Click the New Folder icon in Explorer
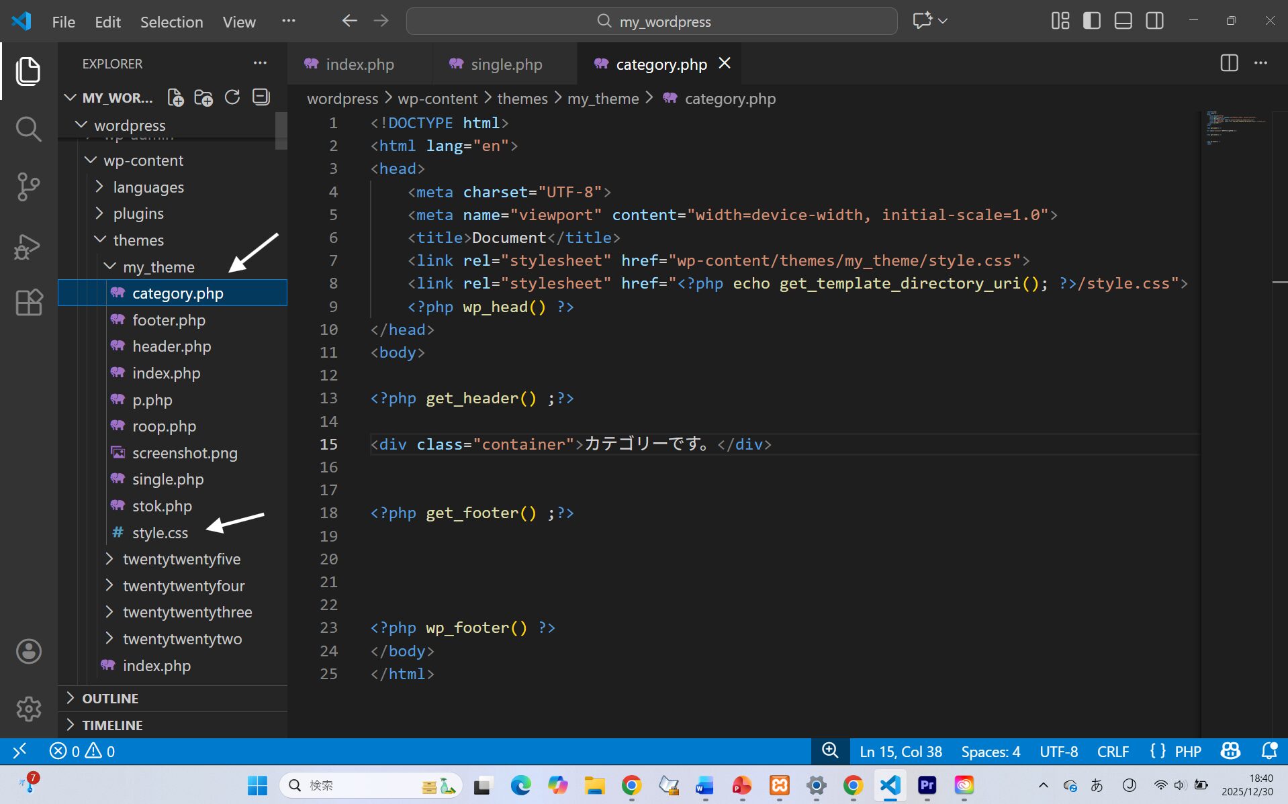Screen dimensions: 1288x804 click(203, 98)
